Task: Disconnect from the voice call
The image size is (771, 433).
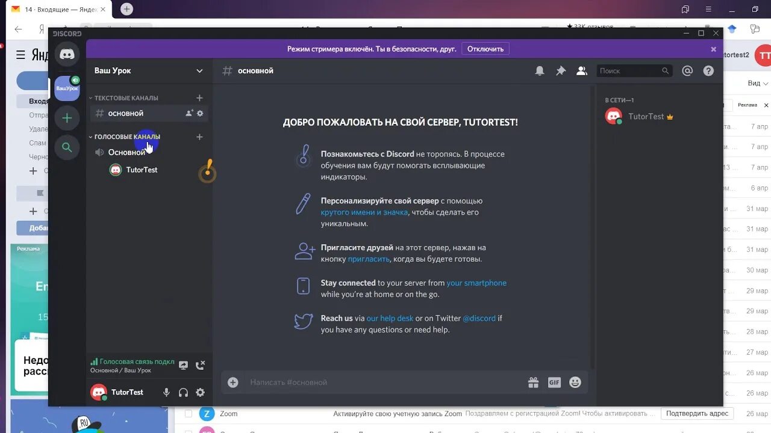Action: pyautogui.click(x=201, y=365)
